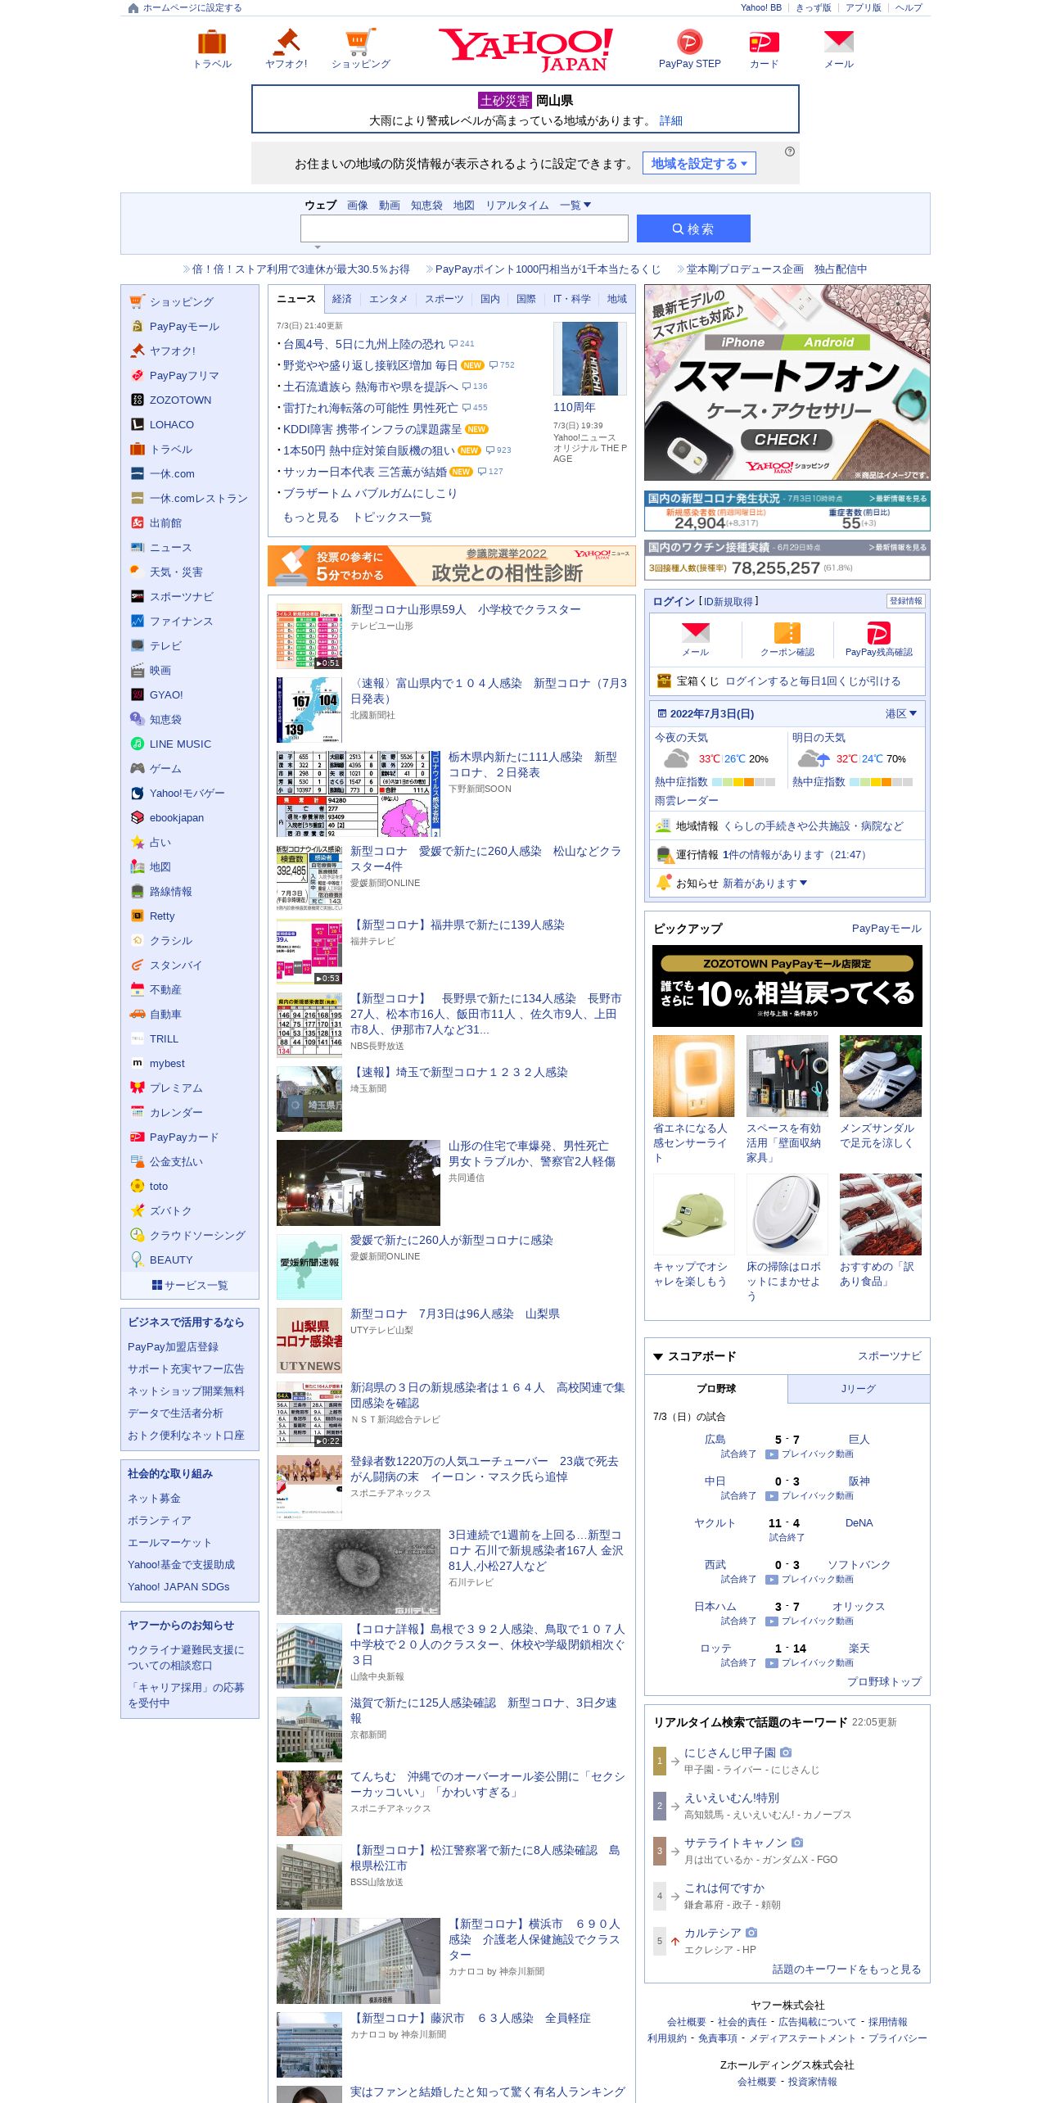Image resolution: width=1051 pixels, height=2103 pixels.
Task: Click the GYAO! icon in the sidebar
Action: tap(138, 694)
